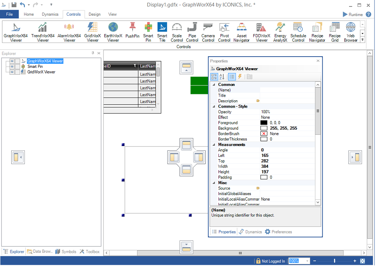The height and width of the screenshot is (266, 376).
Task: Pick the Pipe Control tool
Action: coord(192,32)
